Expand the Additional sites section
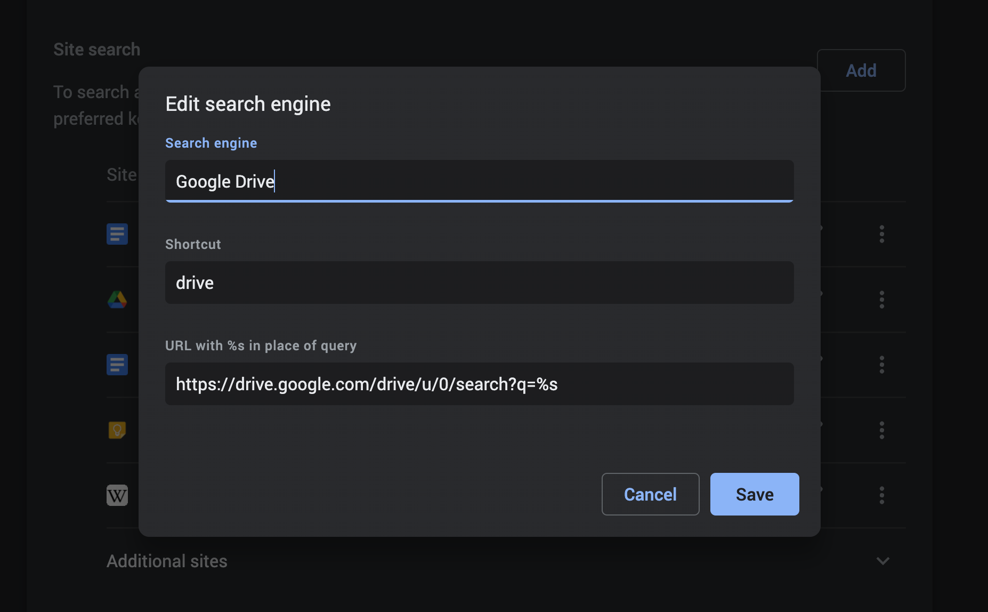Viewport: 988px width, 612px height. (x=883, y=561)
